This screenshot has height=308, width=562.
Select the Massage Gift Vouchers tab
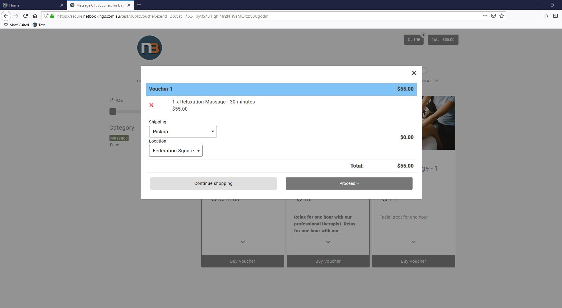97,5
